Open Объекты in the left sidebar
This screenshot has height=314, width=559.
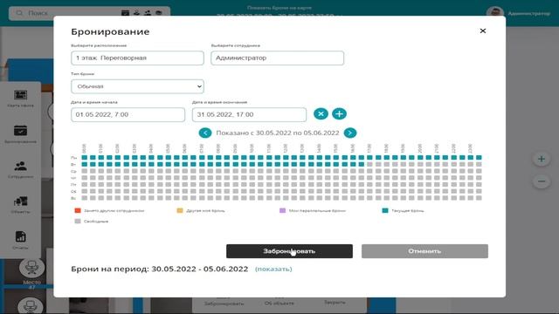pos(20,205)
